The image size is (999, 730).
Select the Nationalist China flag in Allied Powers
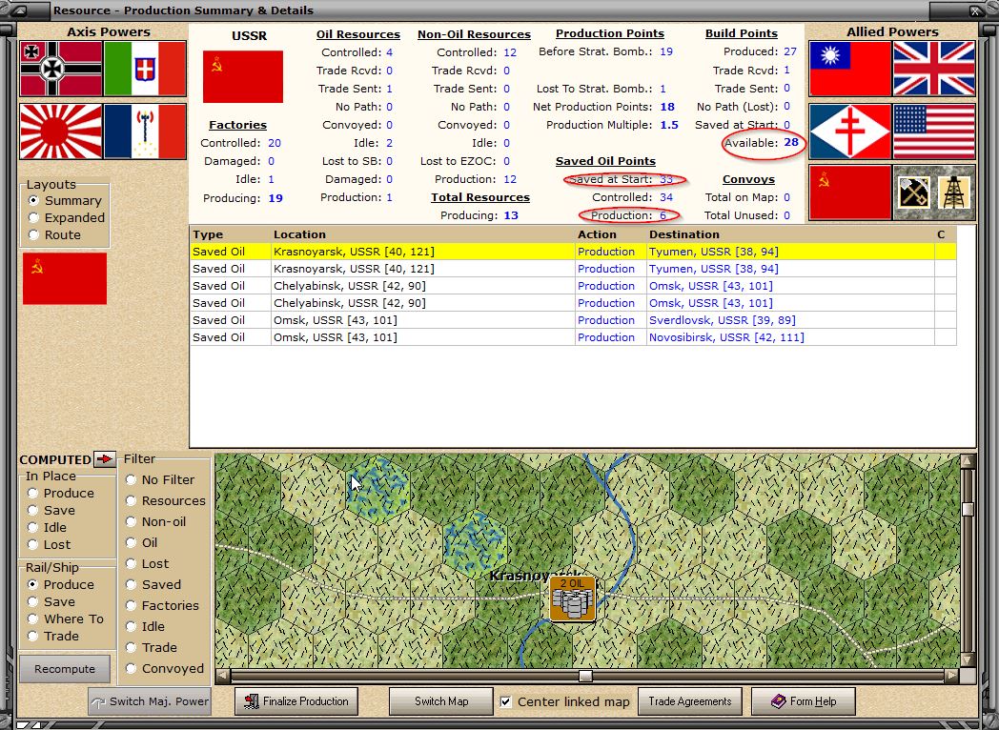coord(850,69)
